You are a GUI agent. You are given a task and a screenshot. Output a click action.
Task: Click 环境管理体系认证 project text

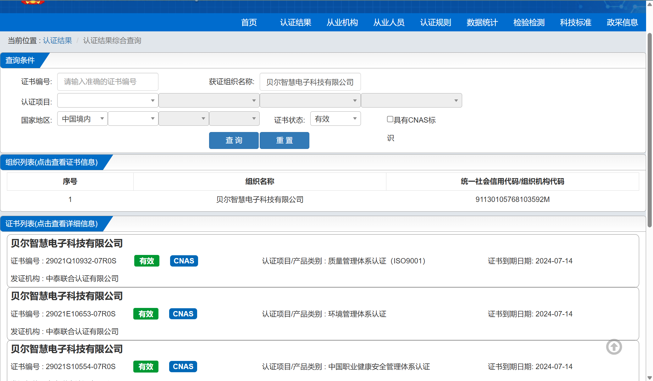click(x=357, y=314)
